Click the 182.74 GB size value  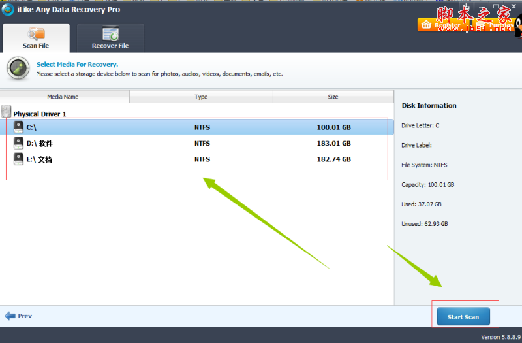(x=334, y=159)
